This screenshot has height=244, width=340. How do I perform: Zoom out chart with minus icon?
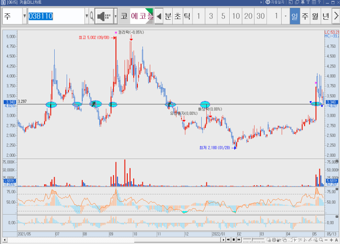(326, 240)
